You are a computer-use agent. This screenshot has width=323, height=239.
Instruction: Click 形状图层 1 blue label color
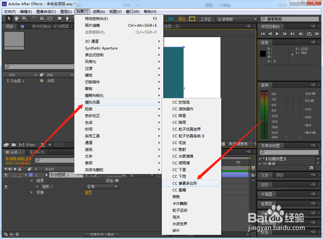point(31,175)
